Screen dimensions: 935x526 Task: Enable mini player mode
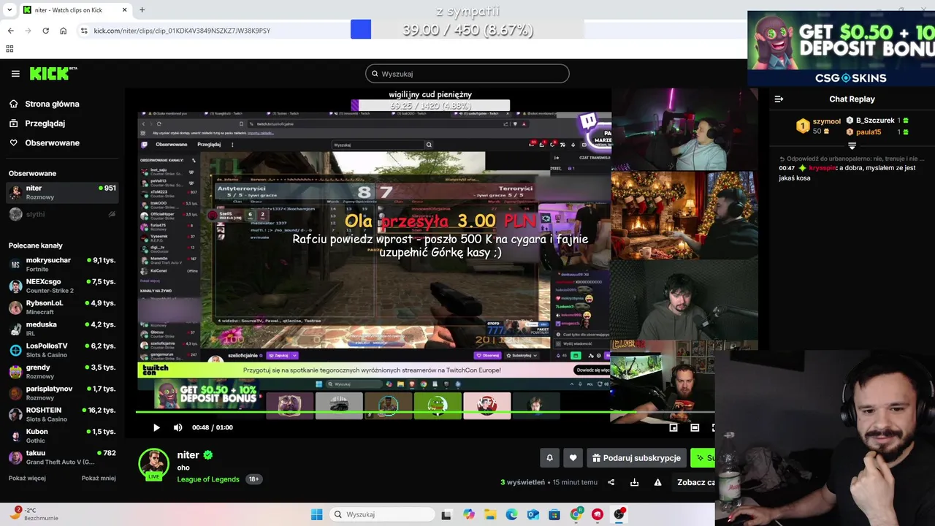coord(673,427)
